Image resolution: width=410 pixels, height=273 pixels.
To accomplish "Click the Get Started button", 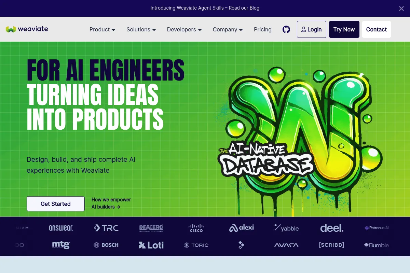I will point(56,204).
